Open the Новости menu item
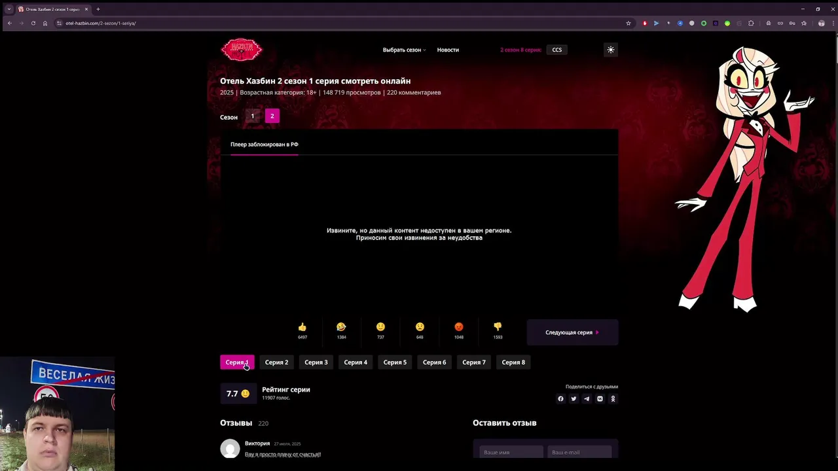The image size is (838, 471). [x=448, y=50]
